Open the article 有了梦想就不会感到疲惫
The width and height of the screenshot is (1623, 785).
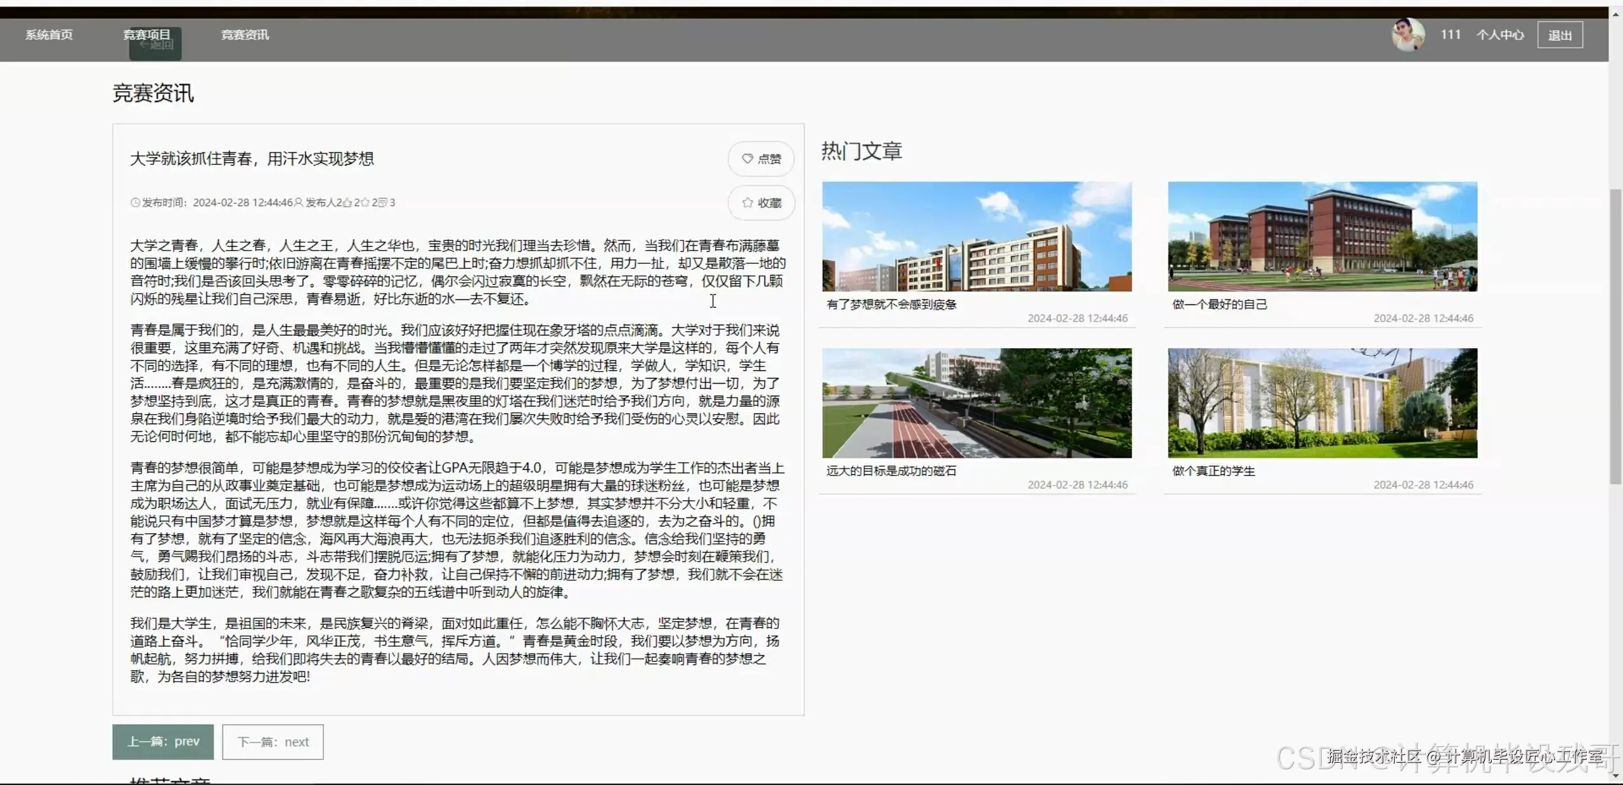891,304
